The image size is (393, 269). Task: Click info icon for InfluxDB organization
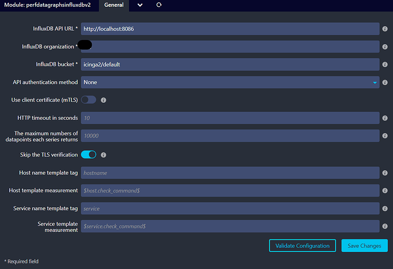pos(384,47)
